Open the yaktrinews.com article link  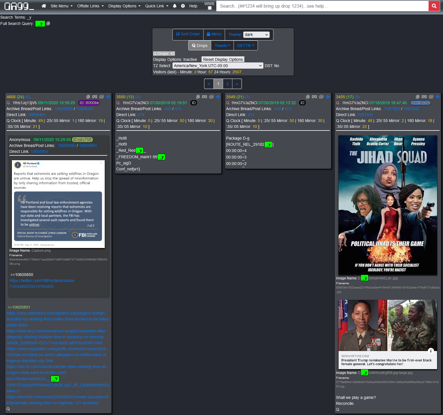tap(58, 319)
